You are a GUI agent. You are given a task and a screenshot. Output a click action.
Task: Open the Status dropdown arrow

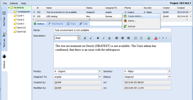[x=169, y=77]
